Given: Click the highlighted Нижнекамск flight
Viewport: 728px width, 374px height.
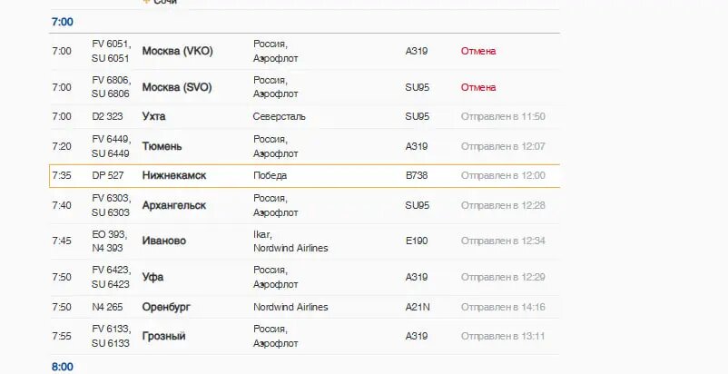Looking at the screenshot, I should pos(304,175).
